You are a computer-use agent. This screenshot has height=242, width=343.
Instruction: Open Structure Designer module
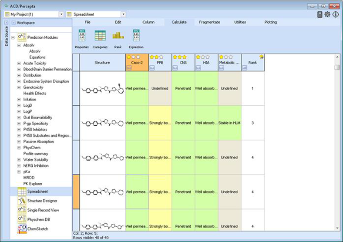pyautogui.click(x=37, y=201)
